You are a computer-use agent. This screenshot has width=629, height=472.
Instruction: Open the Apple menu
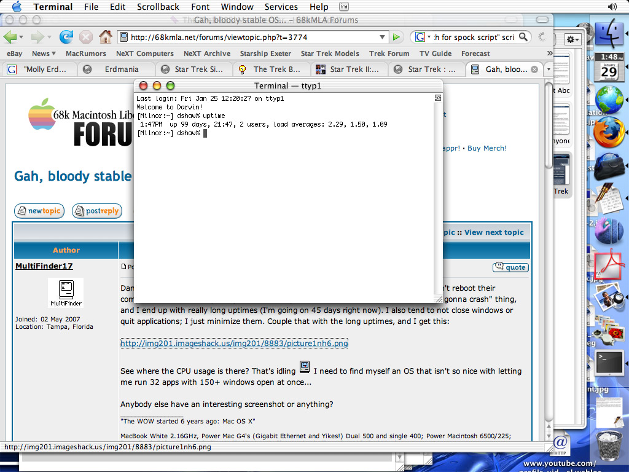point(17,6)
